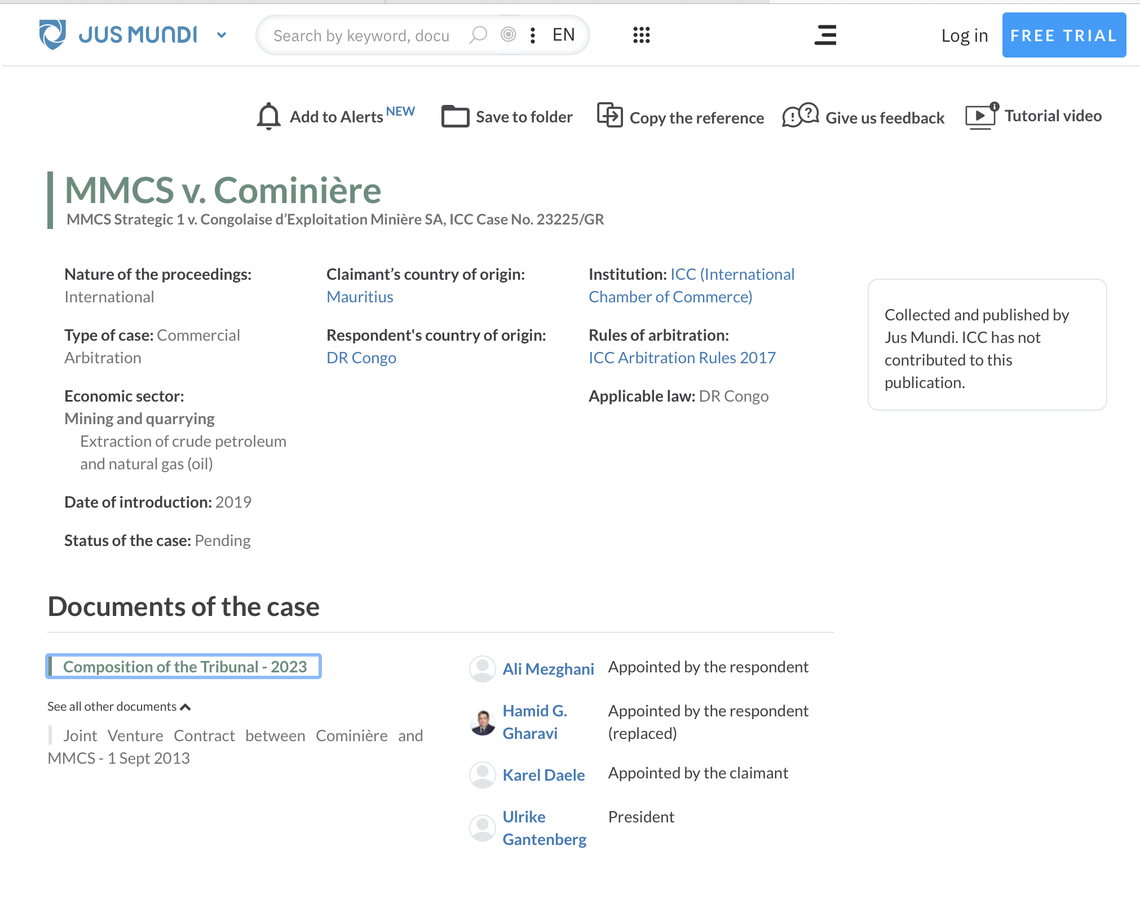The height and width of the screenshot is (898, 1140).
Task: Start the FREE TRIAL
Action: (x=1064, y=35)
